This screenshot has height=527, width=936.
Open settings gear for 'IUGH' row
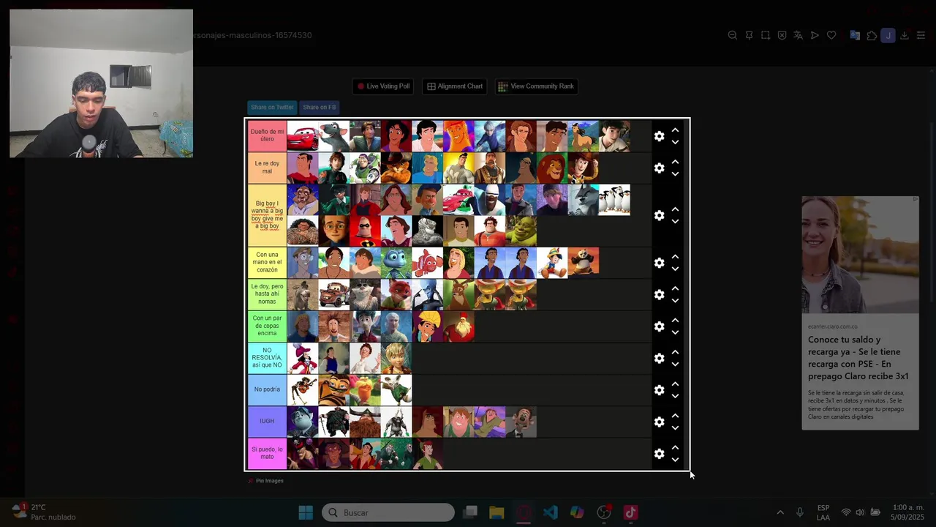[x=659, y=422]
